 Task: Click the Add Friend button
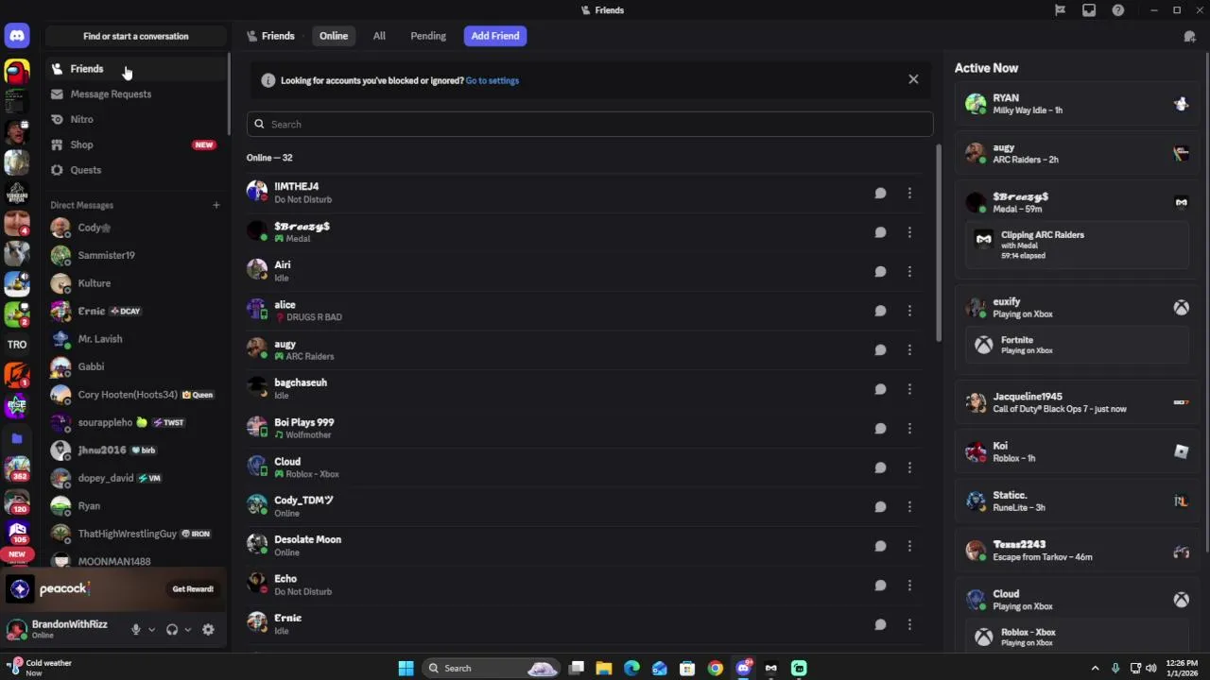point(495,36)
